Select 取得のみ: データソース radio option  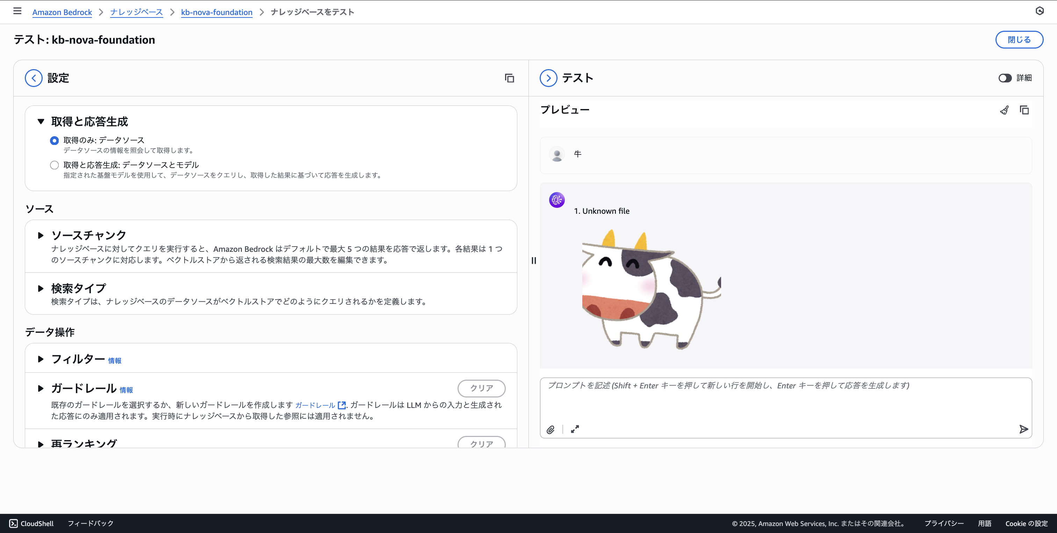click(x=54, y=141)
